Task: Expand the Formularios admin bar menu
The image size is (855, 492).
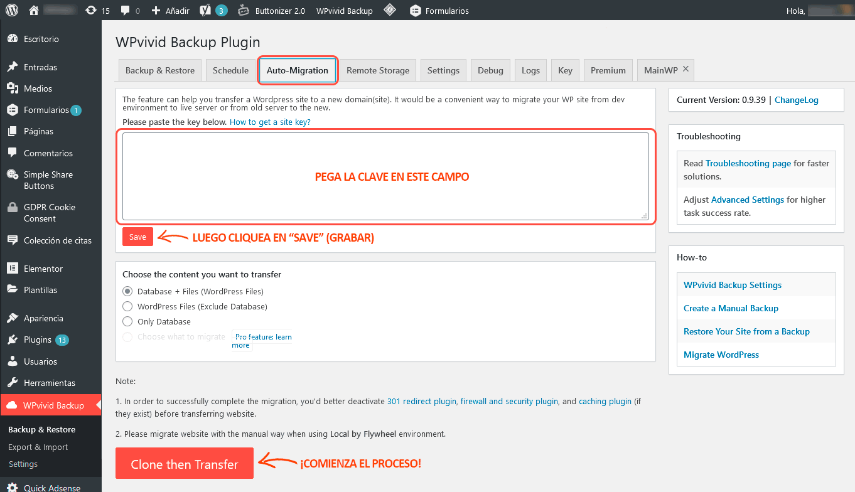Action: (439, 11)
